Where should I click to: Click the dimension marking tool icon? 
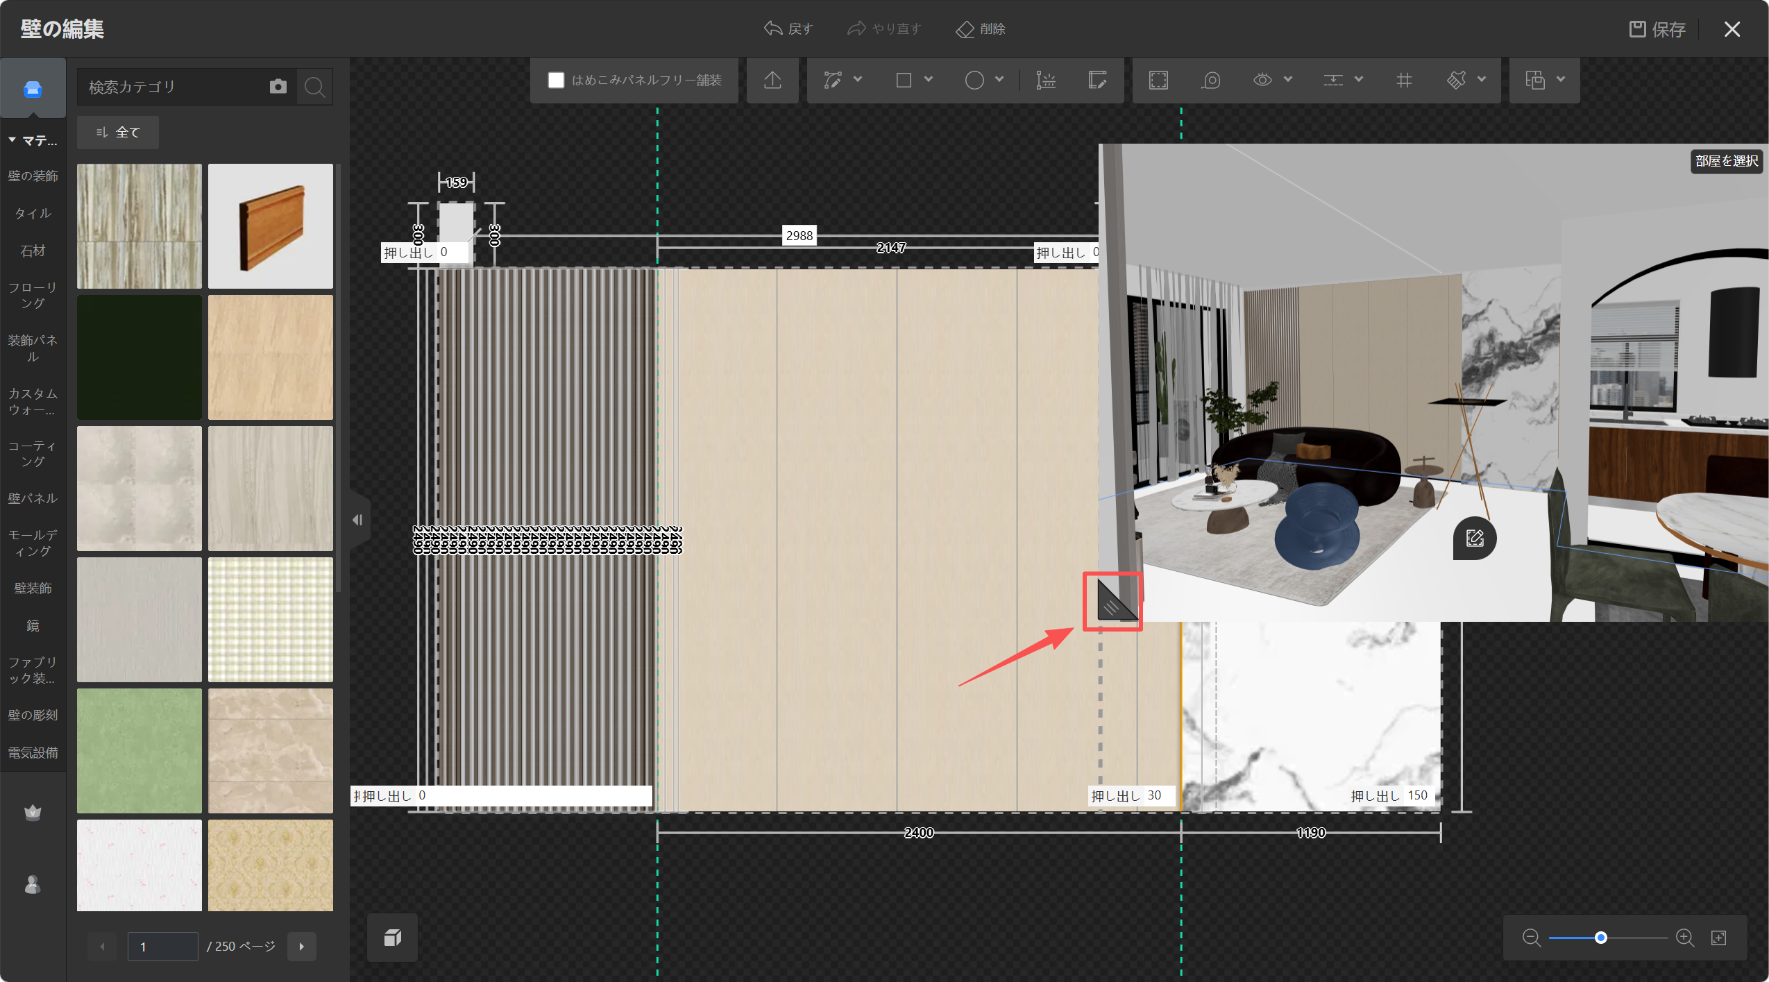point(1046,81)
